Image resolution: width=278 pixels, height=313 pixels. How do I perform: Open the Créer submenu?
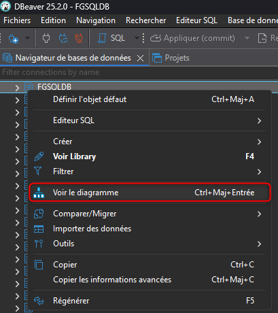[150, 142]
